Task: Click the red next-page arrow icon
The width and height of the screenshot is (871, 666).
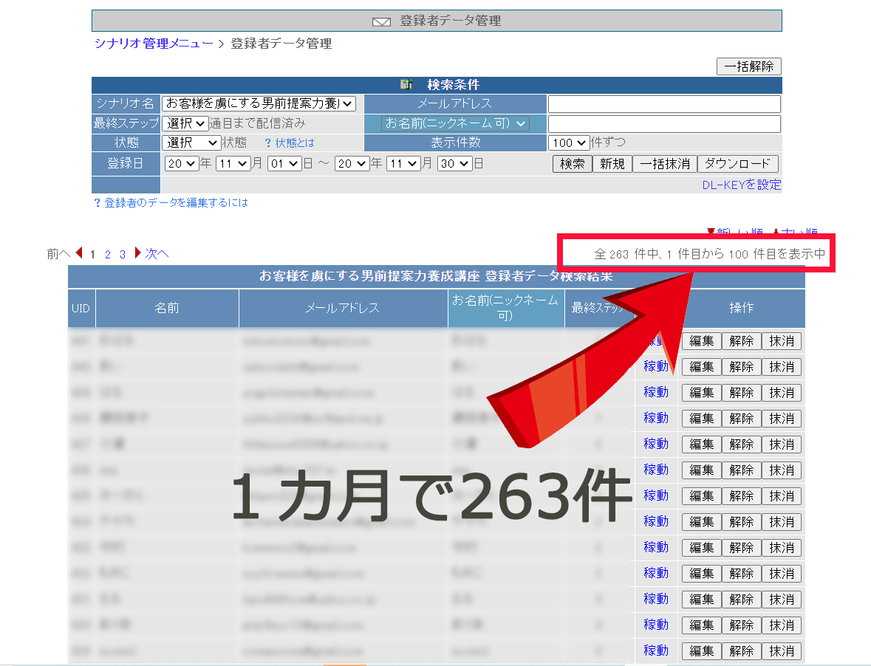Action: (137, 253)
